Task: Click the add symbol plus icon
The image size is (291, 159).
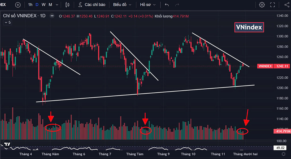Action: 18,5
